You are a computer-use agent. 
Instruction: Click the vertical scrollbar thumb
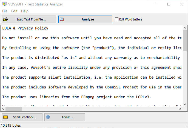(x=185, y=41)
